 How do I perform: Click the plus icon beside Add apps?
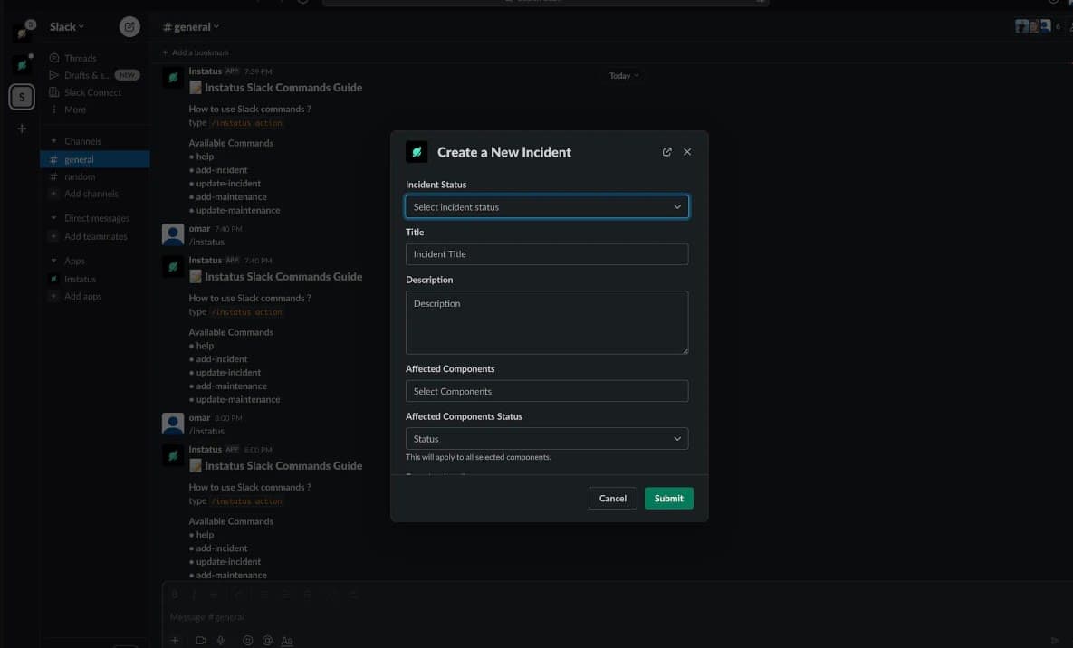tap(53, 296)
